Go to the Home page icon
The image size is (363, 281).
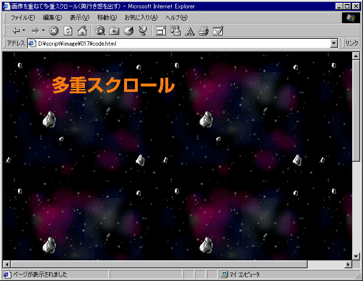pos(82,30)
